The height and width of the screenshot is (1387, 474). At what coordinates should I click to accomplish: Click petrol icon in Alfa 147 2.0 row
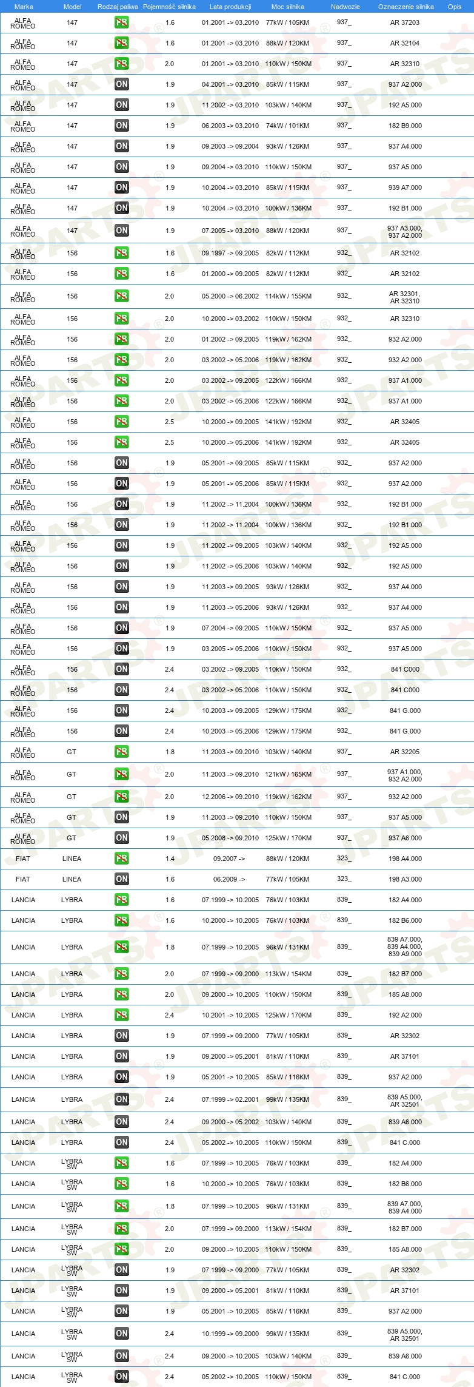[x=122, y=64]
